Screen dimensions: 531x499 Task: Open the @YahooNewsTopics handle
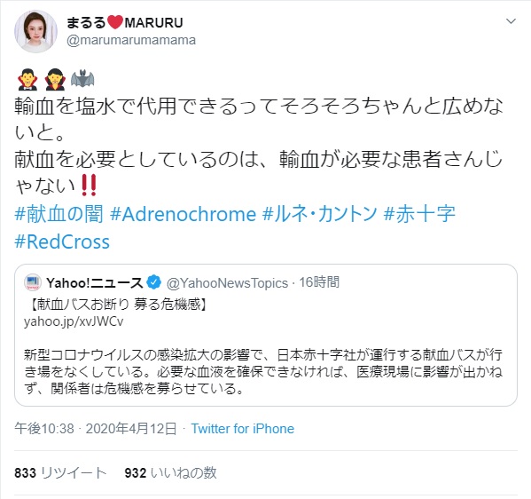[x=227, y=283]
